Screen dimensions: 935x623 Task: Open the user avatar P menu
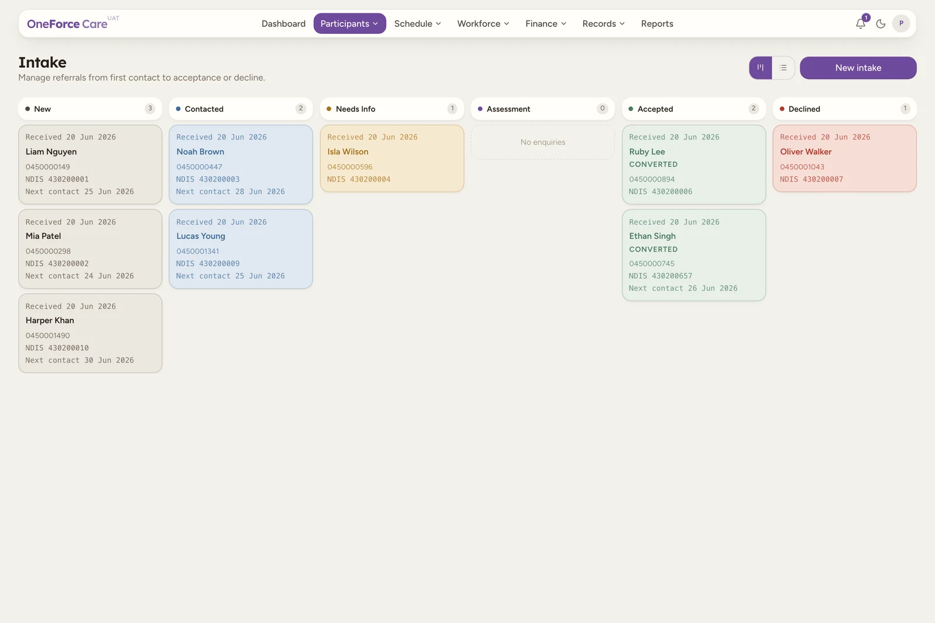(x=901, y=23)
